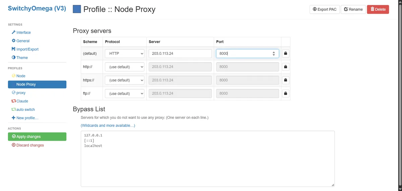Click the Port stepper arrows

pyautogui.click(x=274, y=53)
